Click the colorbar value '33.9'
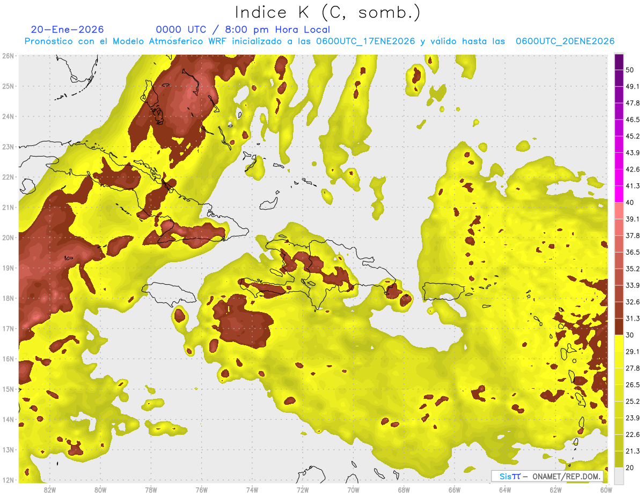Image resolution: width=644 pixels, height=497 pixels. (633, 285)
